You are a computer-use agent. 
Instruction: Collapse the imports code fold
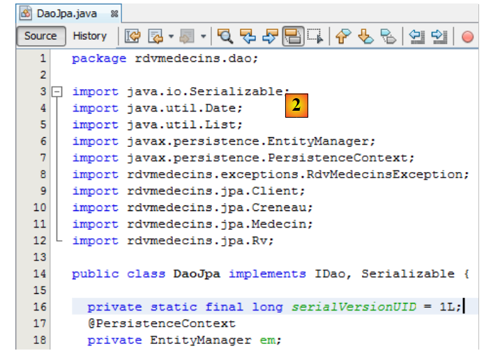[x=59, y=92]
